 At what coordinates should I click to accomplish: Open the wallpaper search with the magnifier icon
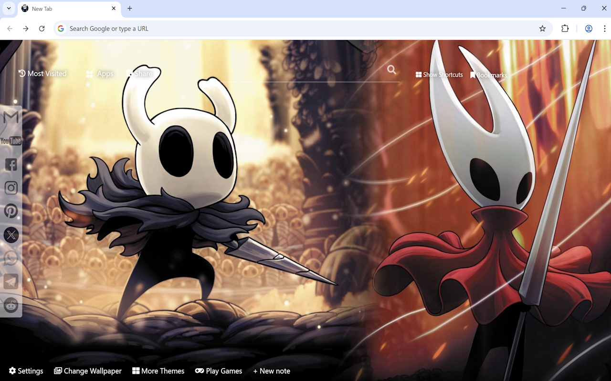coord(391,70)
